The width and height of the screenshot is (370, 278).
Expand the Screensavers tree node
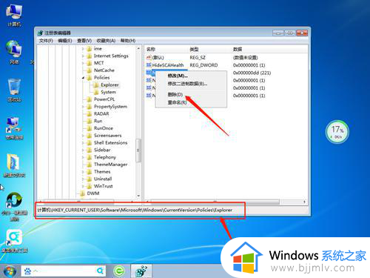[83, 136]
